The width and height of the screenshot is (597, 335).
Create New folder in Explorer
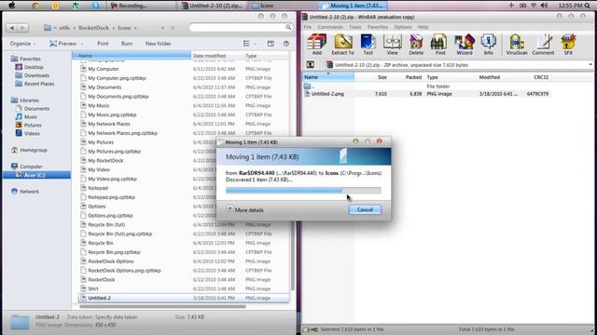158,44
